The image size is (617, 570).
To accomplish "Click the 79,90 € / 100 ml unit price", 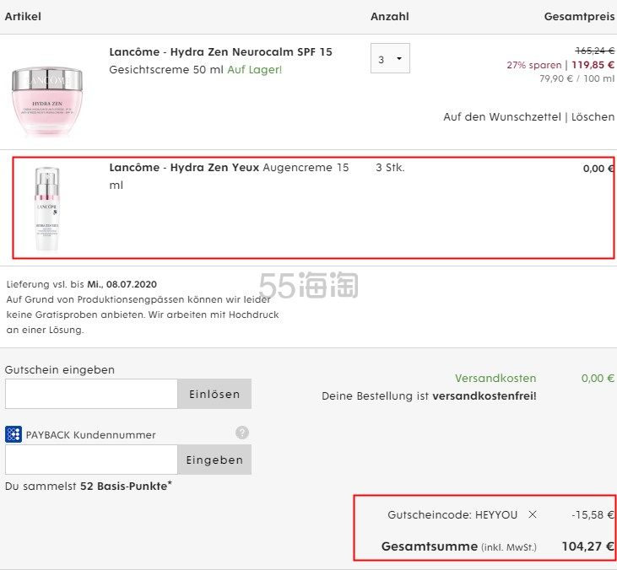I will pos(576,78).
